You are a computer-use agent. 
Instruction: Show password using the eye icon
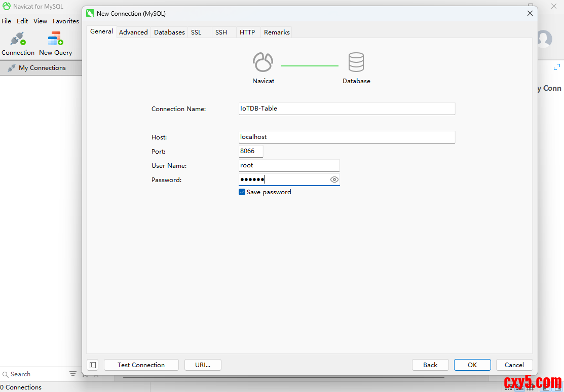pos(334,180)
